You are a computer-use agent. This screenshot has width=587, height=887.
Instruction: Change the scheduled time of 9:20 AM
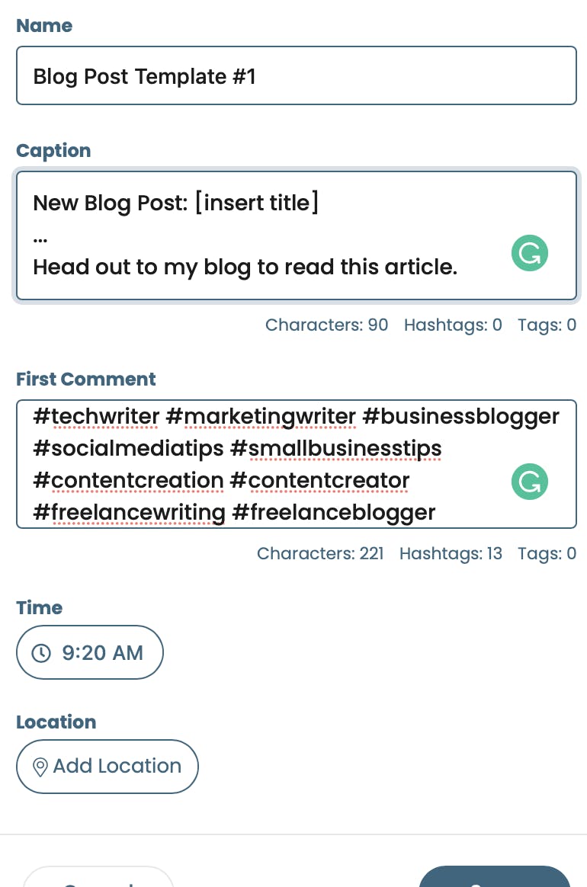point(89,652)
